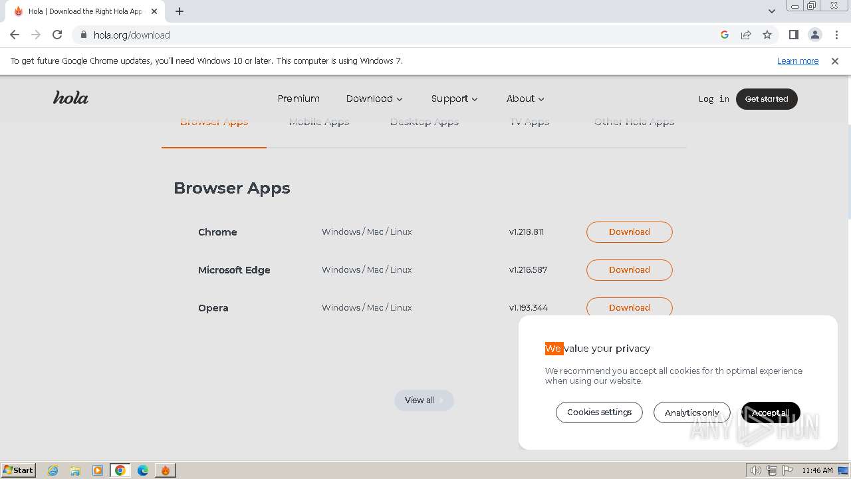
Task: Click the Log in link
Action: pos(713,98)
